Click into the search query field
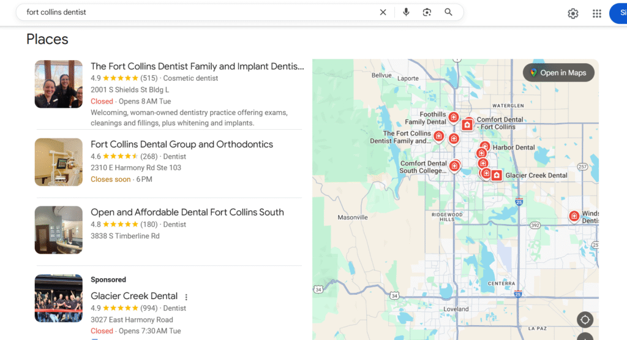 click(x=196, y=12)
